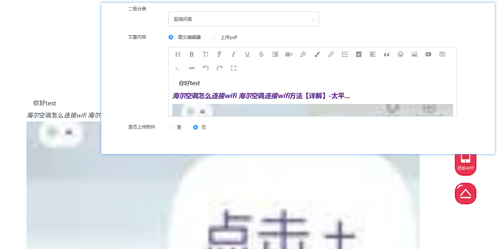This screenshot has width=499, height=249.
Task: Toggle underline formatting
Action: (247, 54)
